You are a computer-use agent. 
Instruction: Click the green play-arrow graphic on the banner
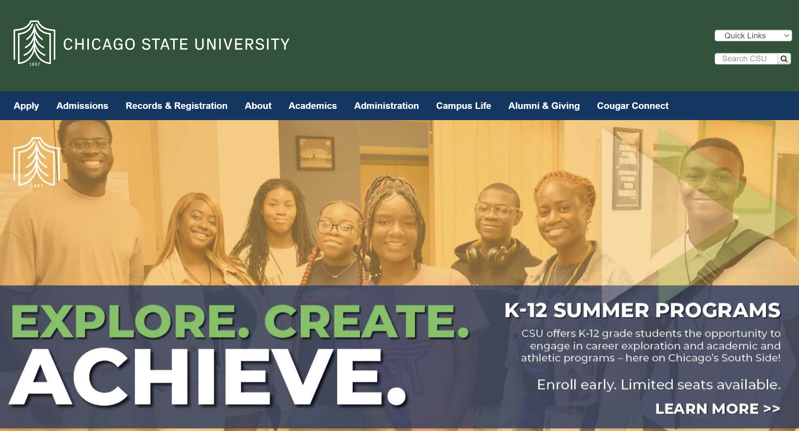coord(723,214)
